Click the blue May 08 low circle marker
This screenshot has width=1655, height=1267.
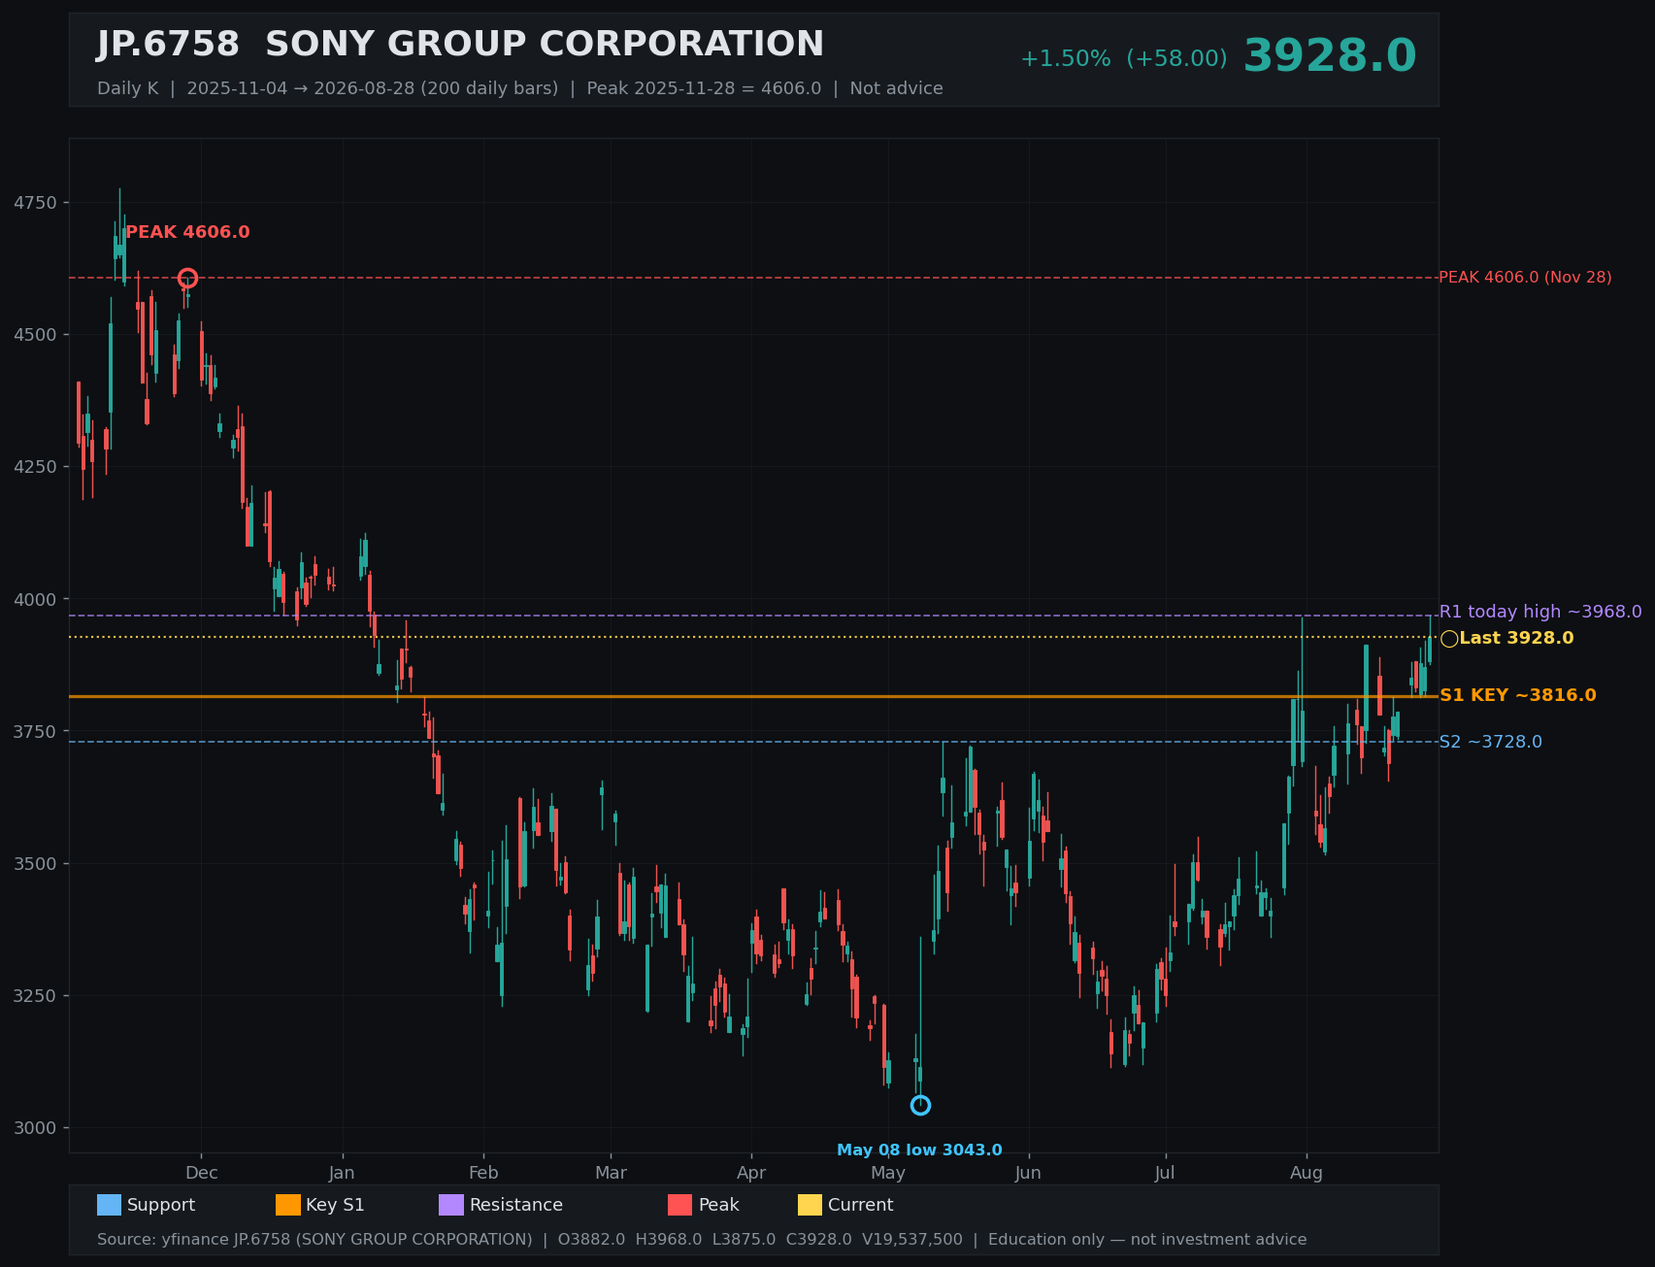pos(920,1105)
